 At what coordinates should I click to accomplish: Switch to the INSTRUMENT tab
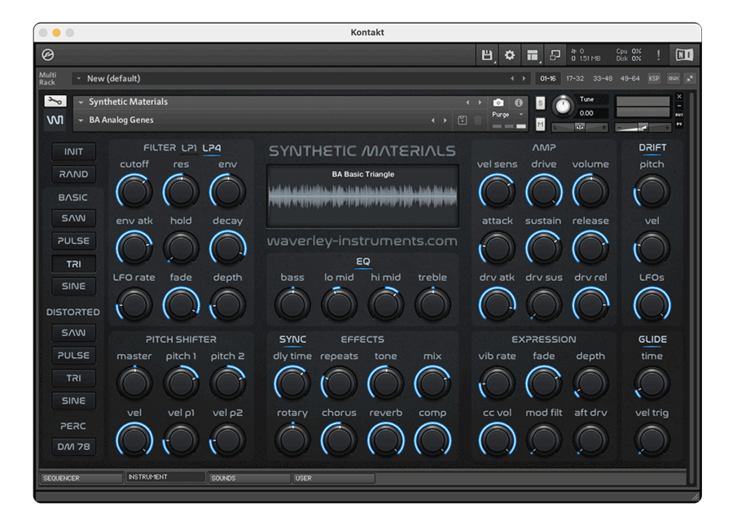tap(165, 477)
